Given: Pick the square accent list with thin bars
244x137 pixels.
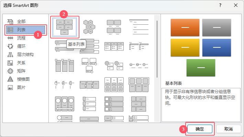Looking at the screenshot, I should point(138,46).
